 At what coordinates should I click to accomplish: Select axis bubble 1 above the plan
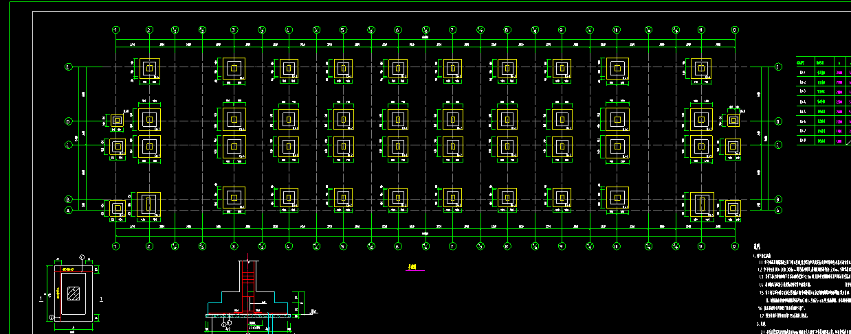[x=116, y=30]
